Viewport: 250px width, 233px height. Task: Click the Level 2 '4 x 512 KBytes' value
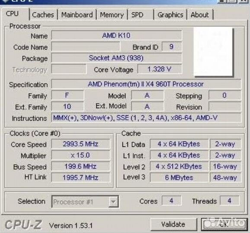point(179,167)
